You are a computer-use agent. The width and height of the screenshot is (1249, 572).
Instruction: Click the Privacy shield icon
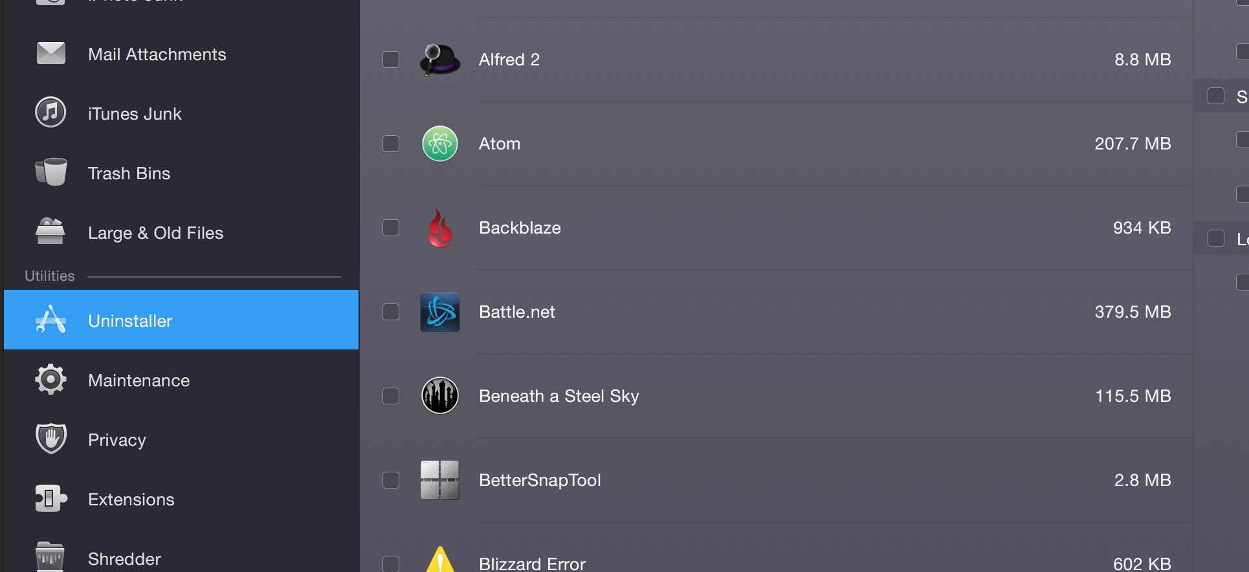pos(51,439)
